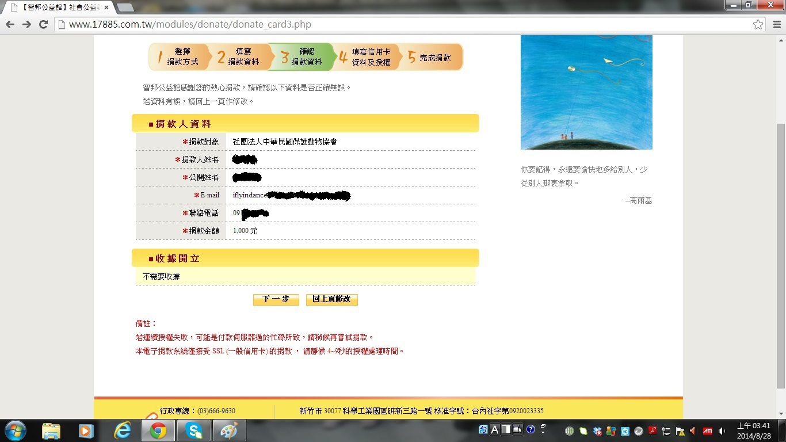The image size is (786, 442).
Task: Click the 公開姓名 field label
Action: [x=204, y=177]
